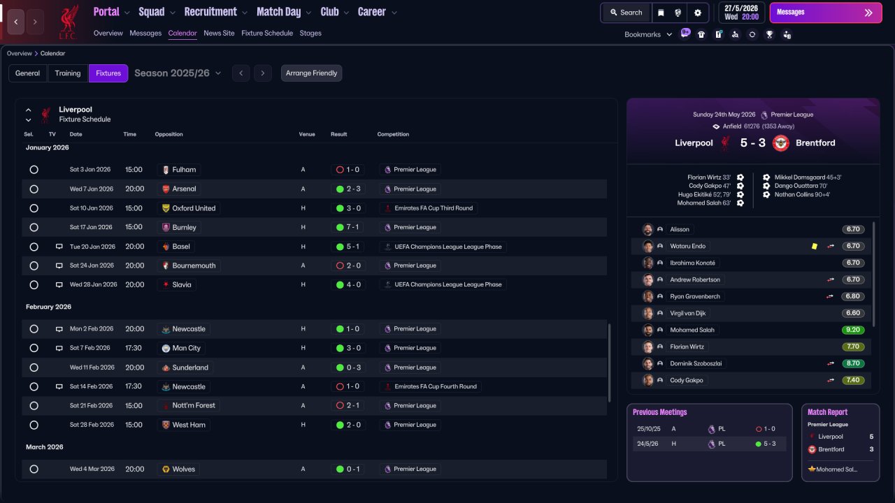Select the Man City fixture radio button
The image size is (895, 503).
[x=34, y=348]
